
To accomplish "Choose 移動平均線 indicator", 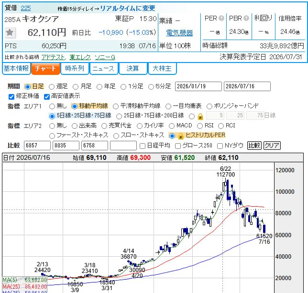I will 75,106.
